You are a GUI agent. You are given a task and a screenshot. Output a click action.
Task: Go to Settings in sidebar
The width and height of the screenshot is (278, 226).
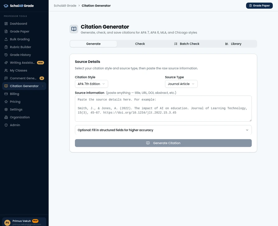24,109
